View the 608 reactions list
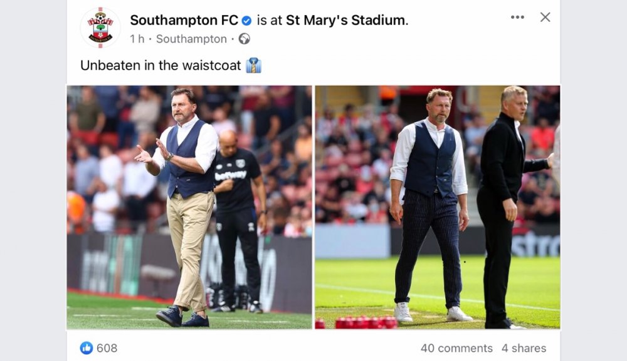Screen dimensions: 627x361 click(107, 348)
